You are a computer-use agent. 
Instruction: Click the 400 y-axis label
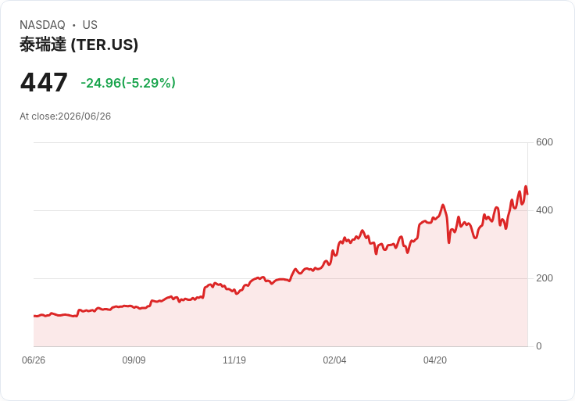coord(545,210)
